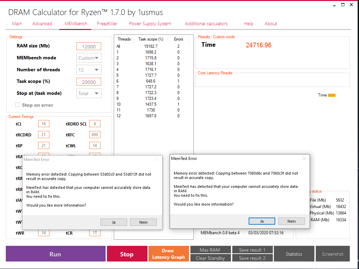Click the Screenshot button
The width and height of the screenshot is (359, 269).
point(333,254)
